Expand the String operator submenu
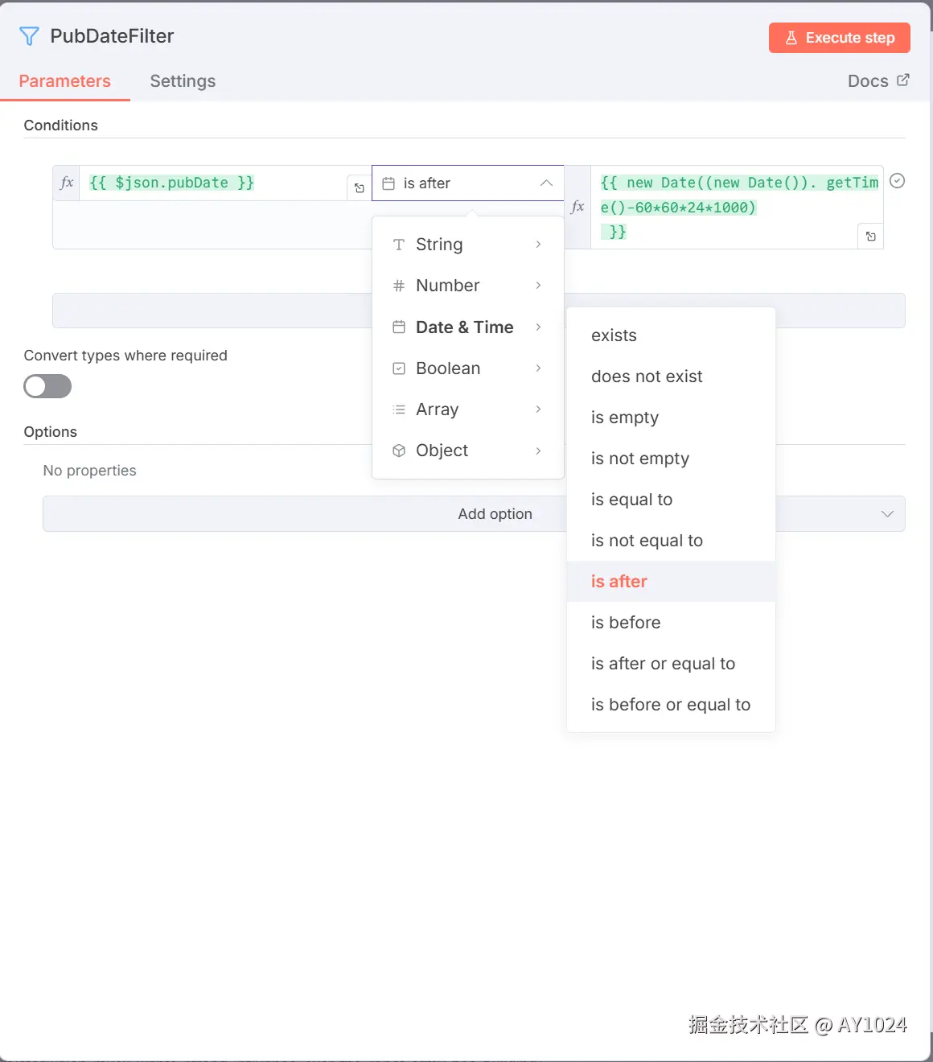This screenshot has width=933, height=1062. click(x=467, y=245)
